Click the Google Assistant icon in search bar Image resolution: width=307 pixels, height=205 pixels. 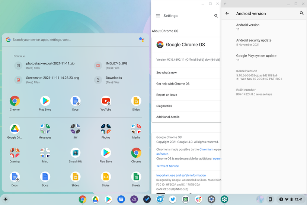coord(141,40)
